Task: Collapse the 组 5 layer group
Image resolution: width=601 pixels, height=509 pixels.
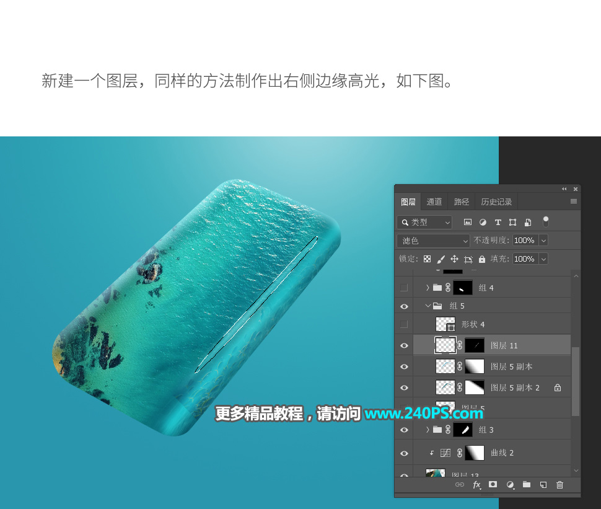Action: tap(428, 306)
